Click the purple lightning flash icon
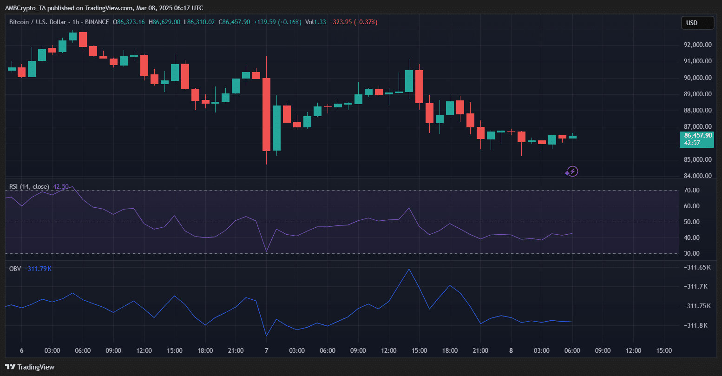Viewport: 722px width, 376px height. [x=572, y=172]
